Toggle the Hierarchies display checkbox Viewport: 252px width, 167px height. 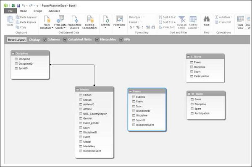(97, 39)
